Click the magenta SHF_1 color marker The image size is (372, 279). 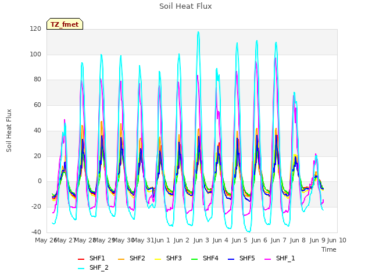pyautogui.click(x=267, y=259)
